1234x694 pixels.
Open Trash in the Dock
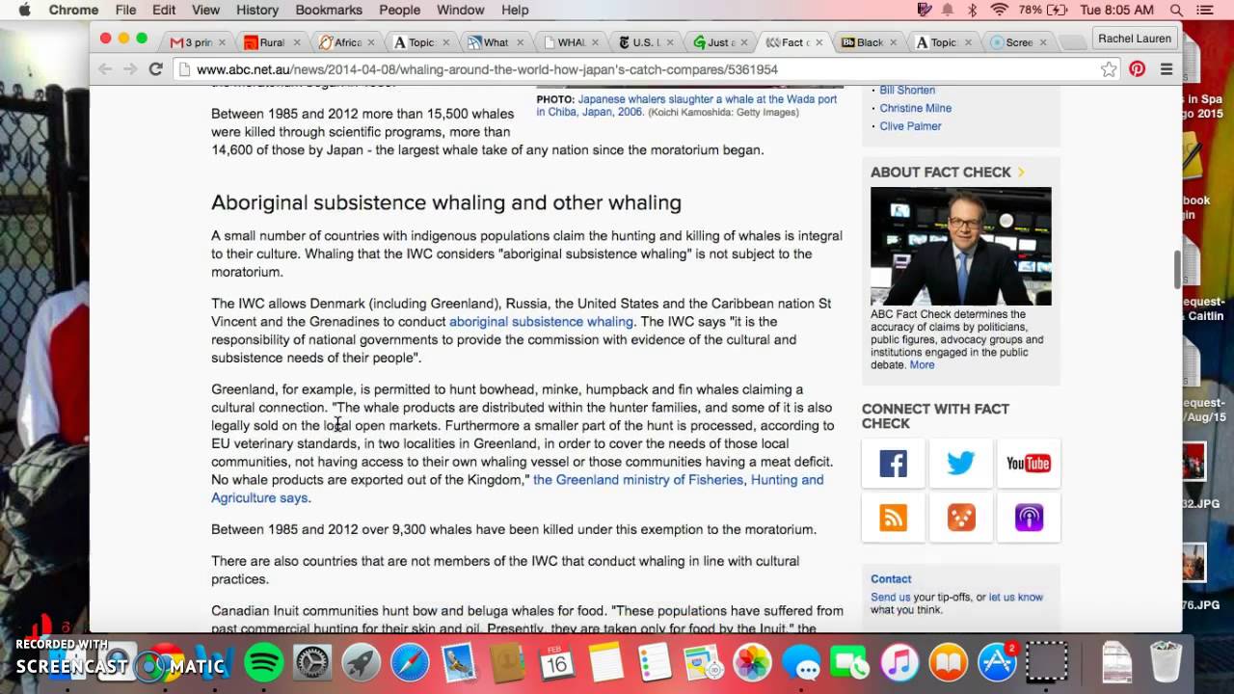(x=1166, y=662)
